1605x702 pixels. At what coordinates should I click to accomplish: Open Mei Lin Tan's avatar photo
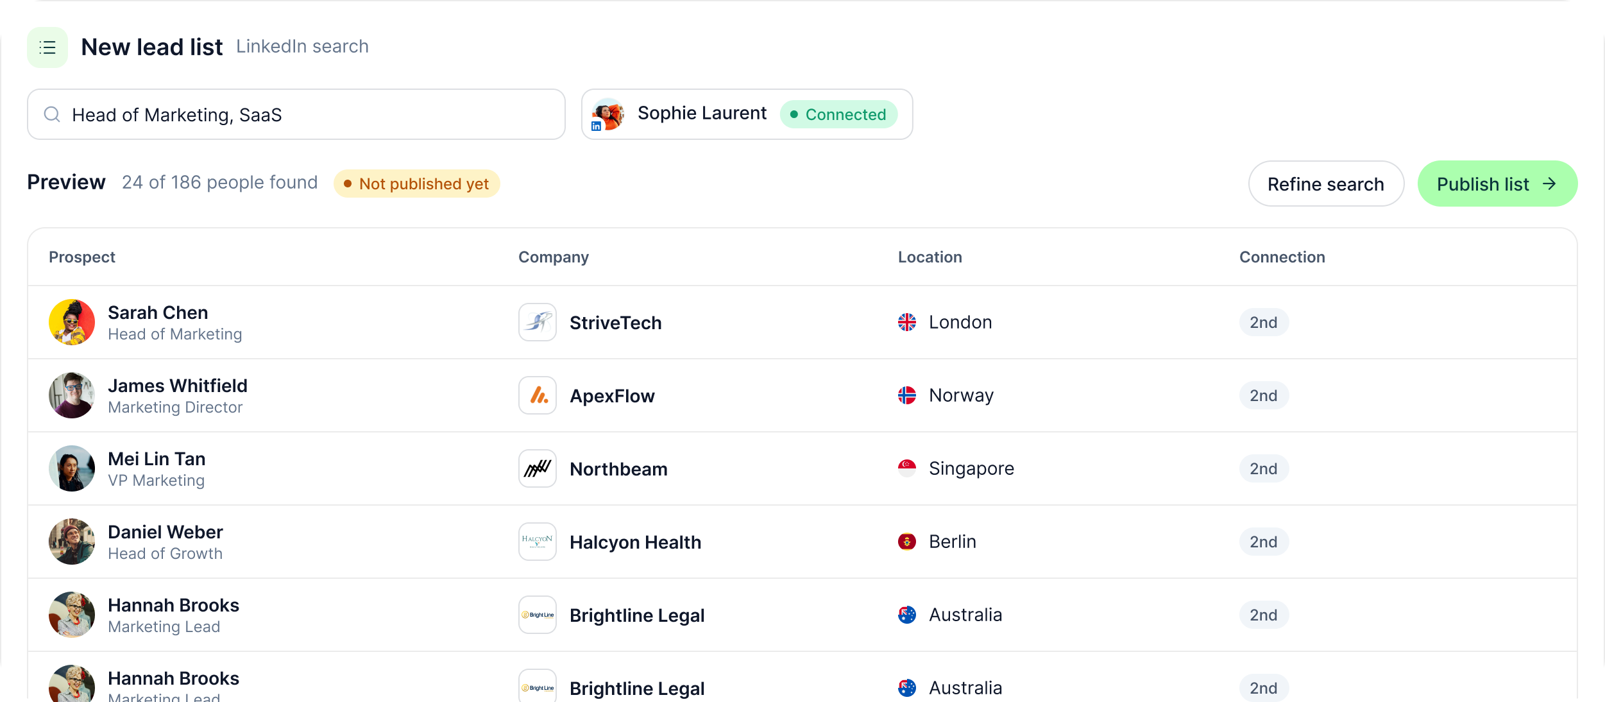72,468
